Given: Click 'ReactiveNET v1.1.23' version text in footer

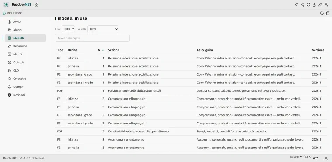Looking at the screenshot, I should click(x=17, y=158).
